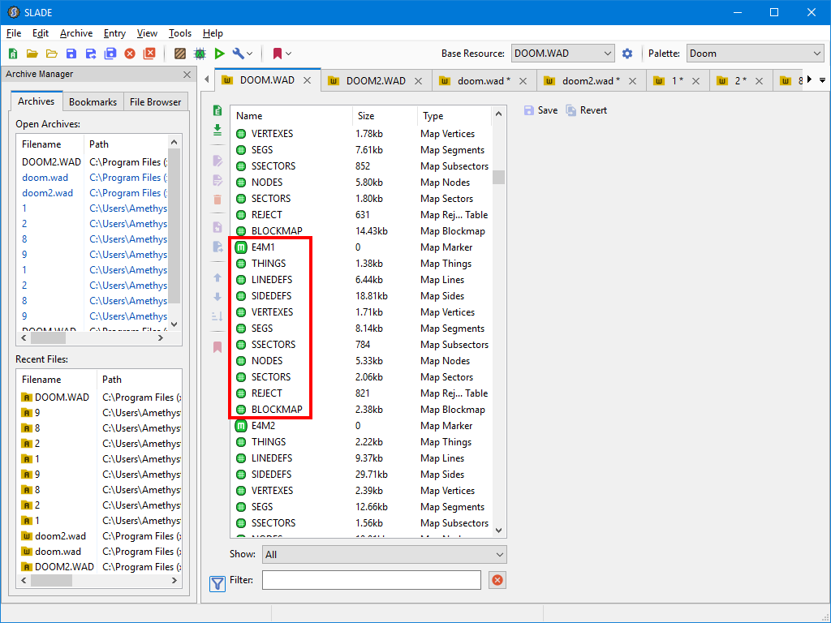Viewport: 831px width, 623px height.
Task: Switch to the Bookmarks tab
Action: coord(93,101)
